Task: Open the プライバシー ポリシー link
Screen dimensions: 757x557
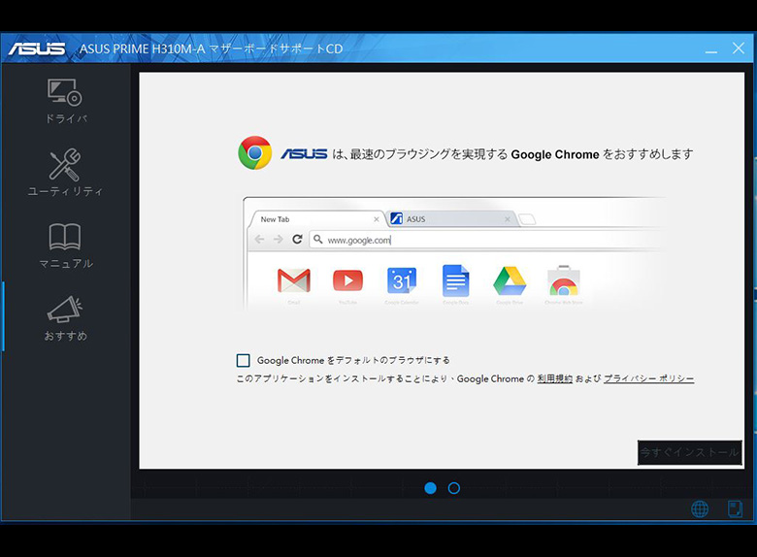Action: (x=649, y=378)
